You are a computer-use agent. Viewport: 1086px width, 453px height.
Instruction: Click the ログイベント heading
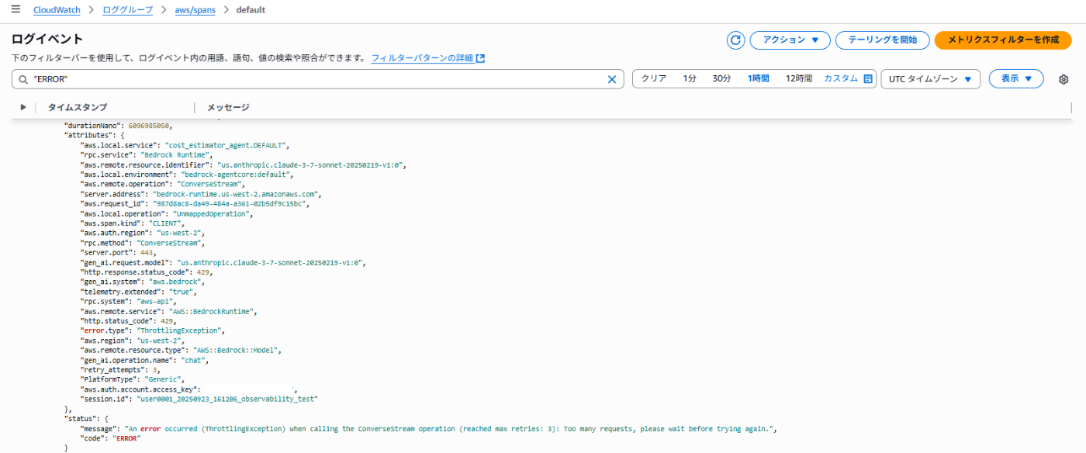[x=47, y=40]
